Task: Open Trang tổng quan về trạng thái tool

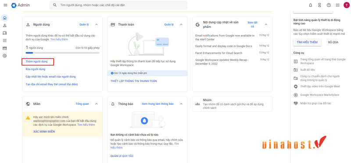Action: pos(323,61)
